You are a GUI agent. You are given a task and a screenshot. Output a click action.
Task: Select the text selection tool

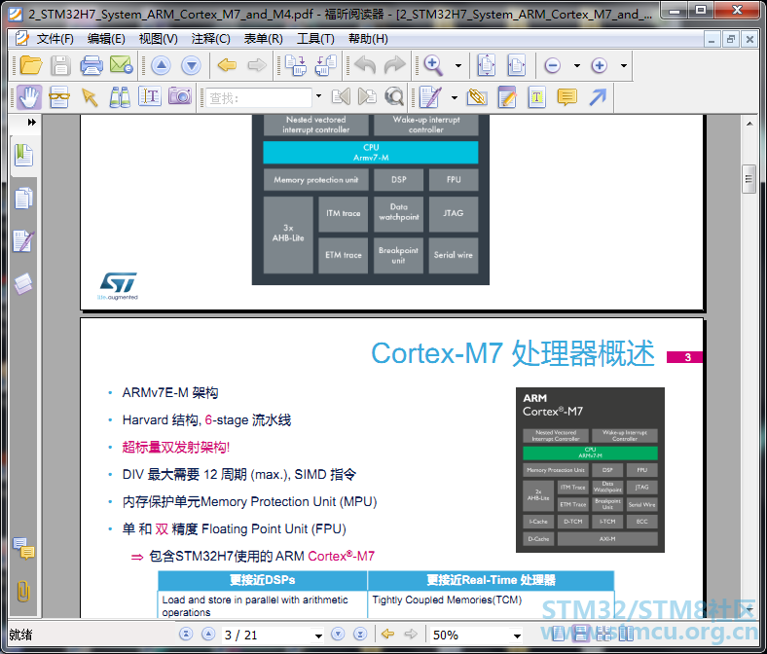pos(150,97)
